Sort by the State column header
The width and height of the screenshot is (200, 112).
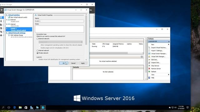tap(94, 44)
